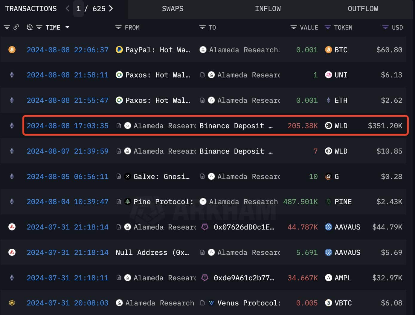Select the TRANSACTIONS tab
415x315 pixels.
pyautogui.click(x=31, y=9)
